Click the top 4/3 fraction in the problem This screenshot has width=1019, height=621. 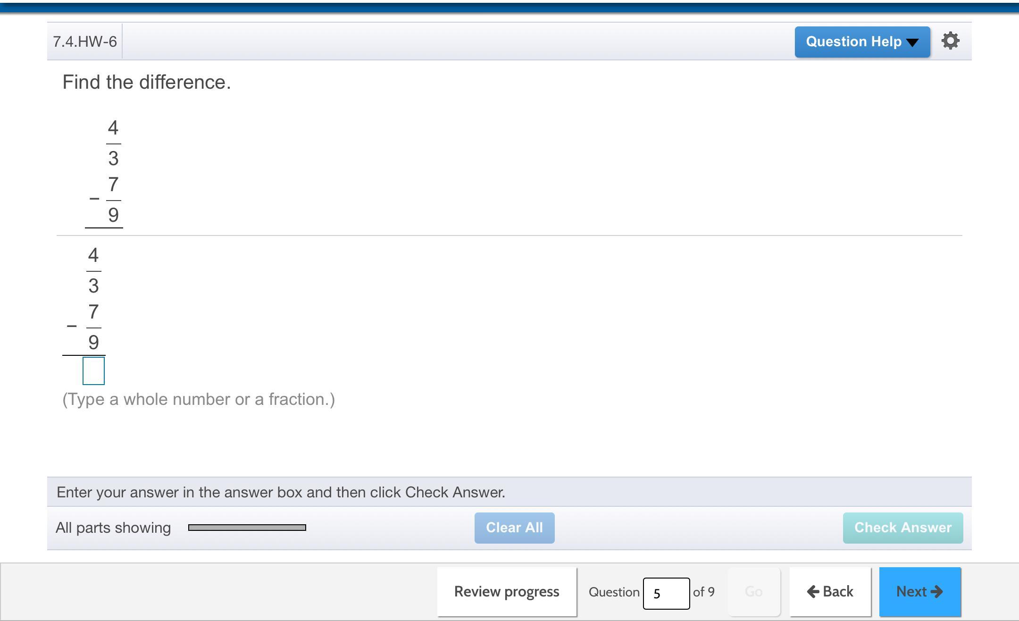coord(113,143)
